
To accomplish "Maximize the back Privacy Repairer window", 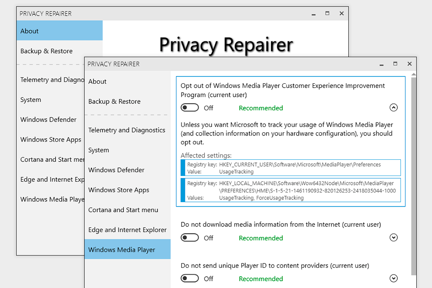I will (x=327, y=13).
